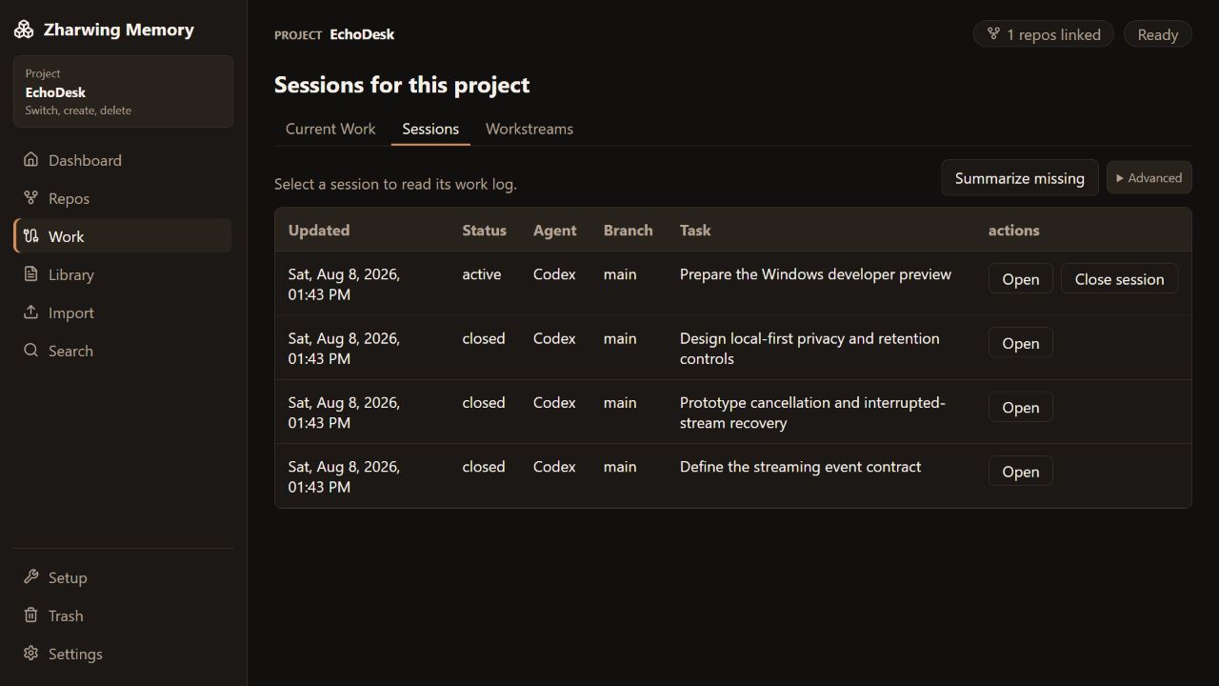This screenshot has height=686, width=1219.
Task: Click the repos linked branch icon
Action: [x=994, y=34]
